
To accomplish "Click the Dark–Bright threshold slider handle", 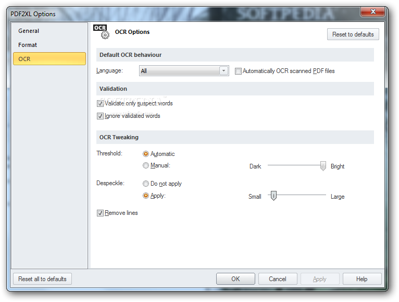I will coord(323,166).
